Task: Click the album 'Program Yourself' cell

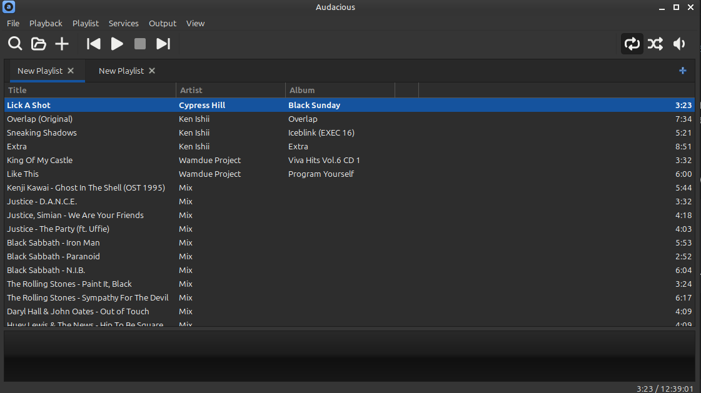Action: [321, 174]
